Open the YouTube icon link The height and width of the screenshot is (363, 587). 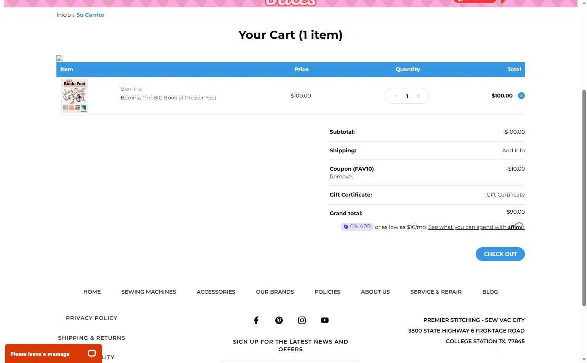tap(325, 320)
